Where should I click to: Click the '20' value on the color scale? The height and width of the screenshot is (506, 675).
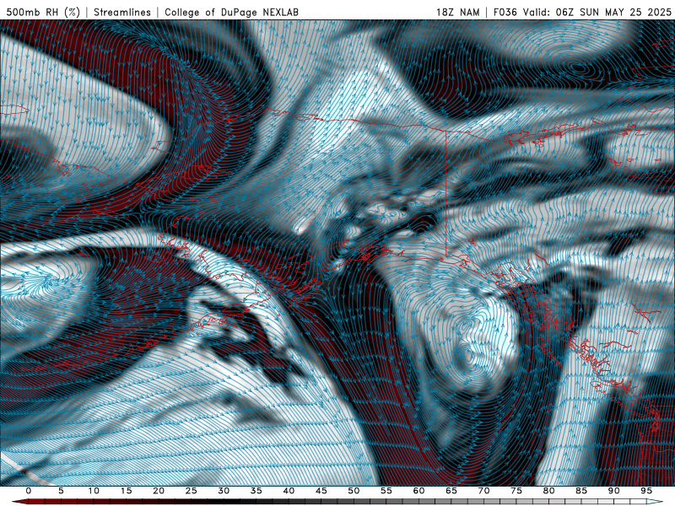[x=159, y=491]
